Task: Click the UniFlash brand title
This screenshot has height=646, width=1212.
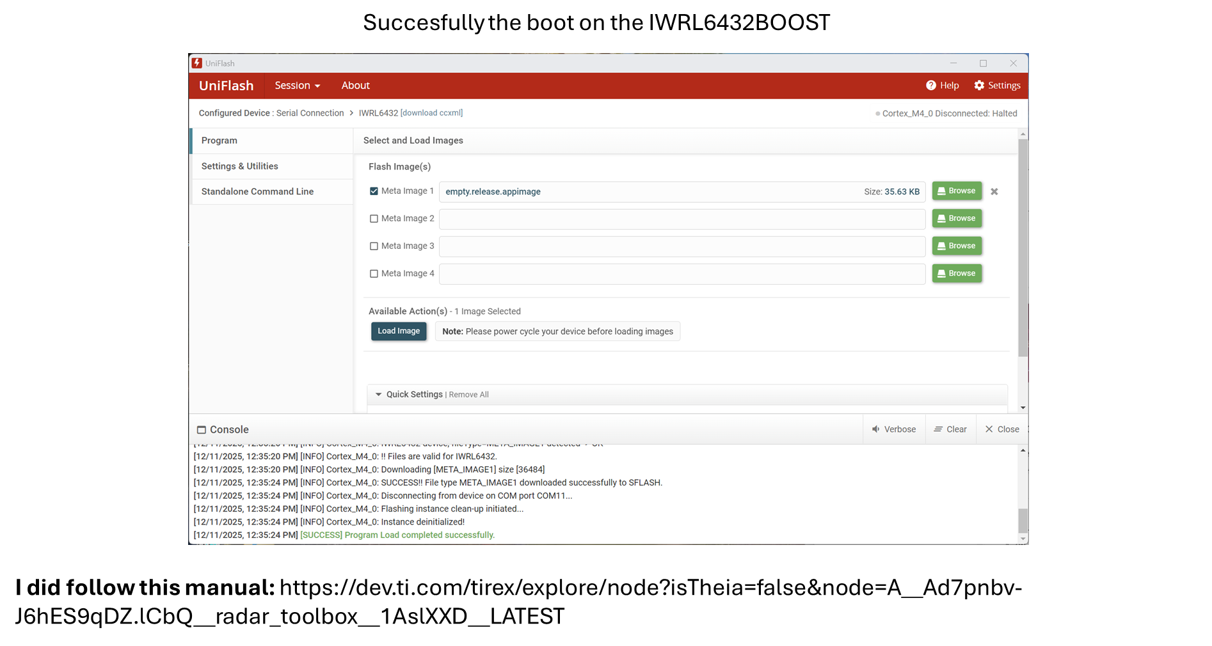Action: pyautogui.click(x=227, y=86)
